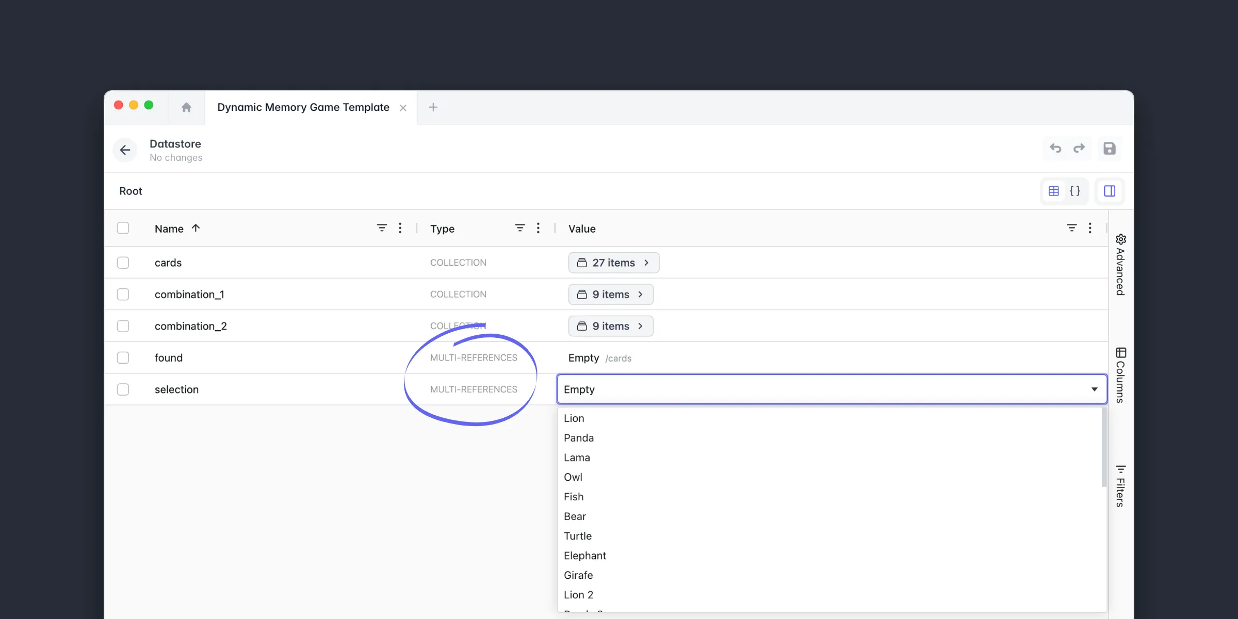The image size is (1238, 619).
Task: Redo the last change
Action: (x=1079, y=149)
